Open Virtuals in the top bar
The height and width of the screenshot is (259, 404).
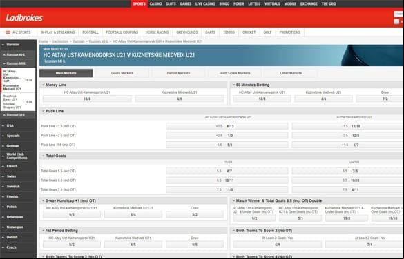pyautogui.click(x=272, y=3)
